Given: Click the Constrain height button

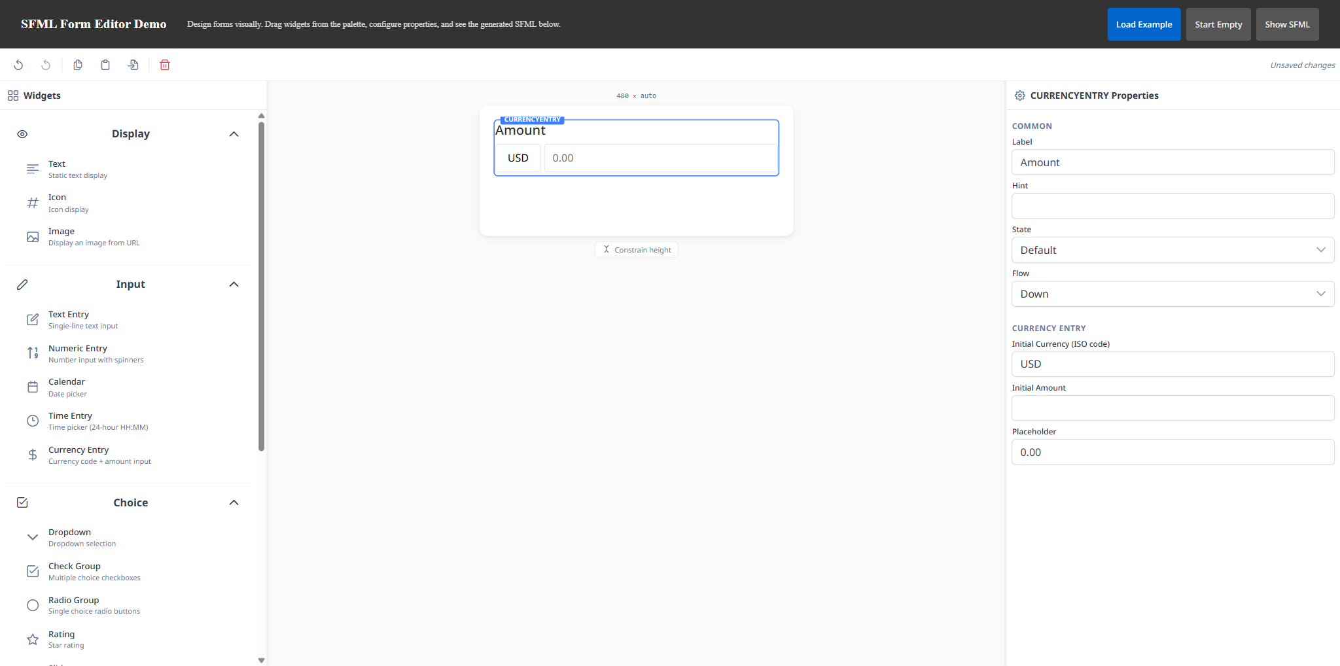Looking at the screenshot, I should 637,249.
